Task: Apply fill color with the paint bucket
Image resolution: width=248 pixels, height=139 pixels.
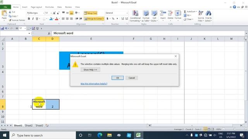Action: (x=51, y=19)
